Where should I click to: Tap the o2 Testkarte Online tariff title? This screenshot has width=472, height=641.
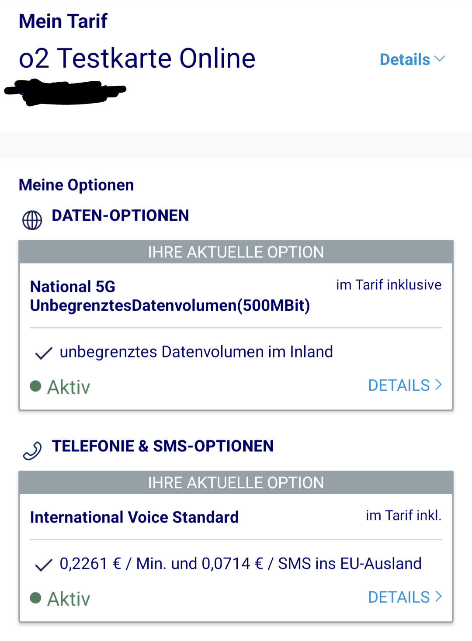coord(137,58)
